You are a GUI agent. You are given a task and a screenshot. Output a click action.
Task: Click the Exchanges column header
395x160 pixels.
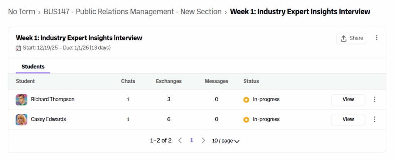tap(169, 81)
